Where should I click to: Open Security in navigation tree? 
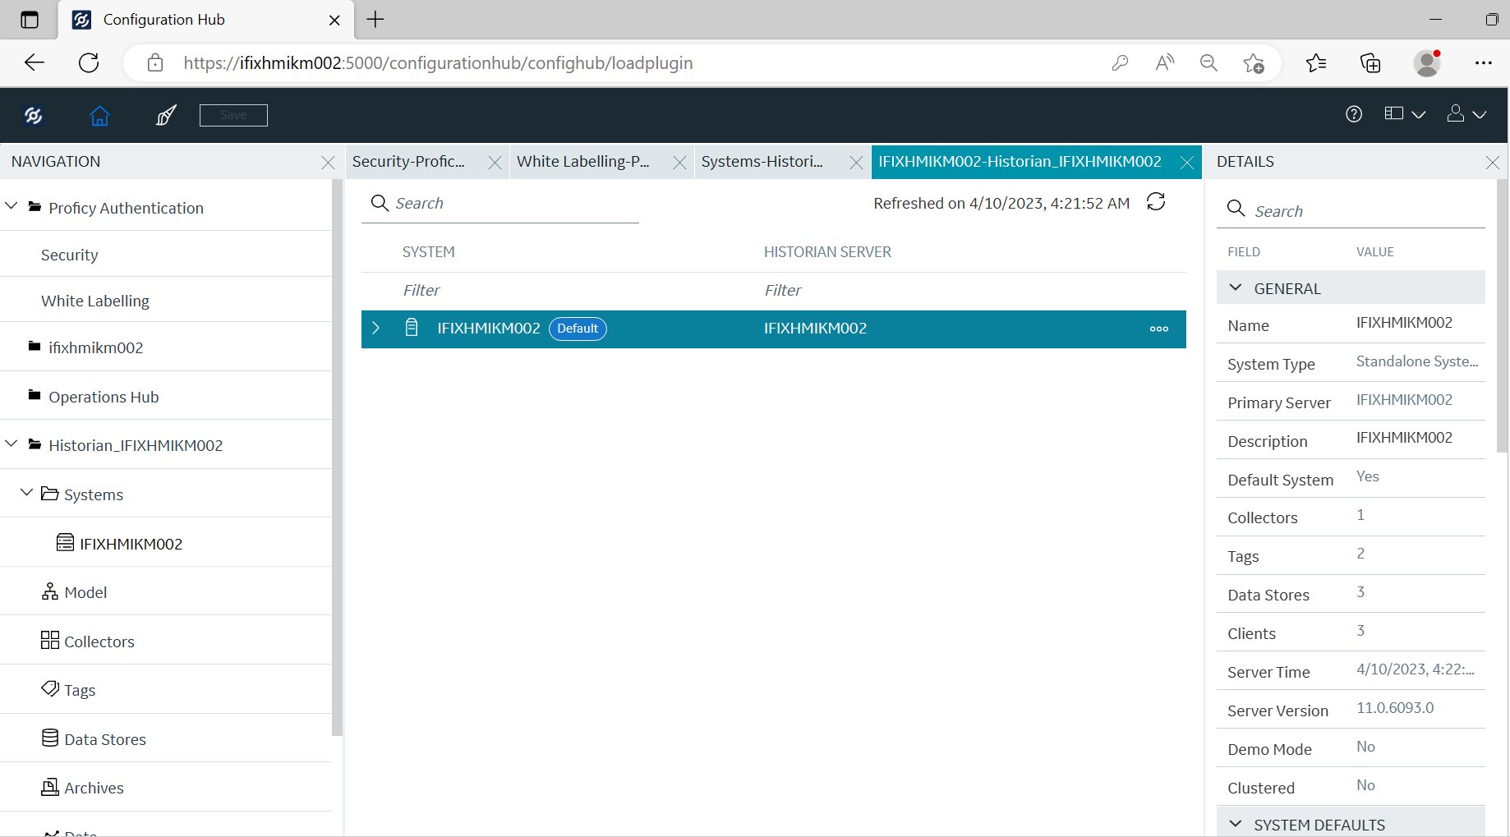pos(70,255)
